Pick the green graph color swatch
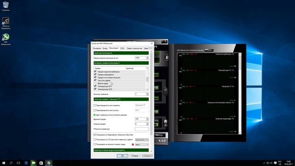Screen dimensions: 295x166 pos(94,115)
